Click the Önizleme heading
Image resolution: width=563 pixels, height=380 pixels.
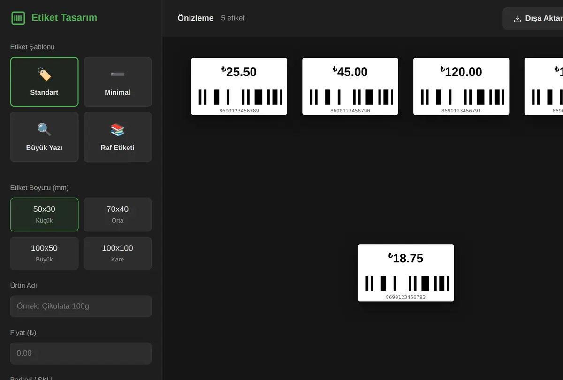(x=196, y=18)
